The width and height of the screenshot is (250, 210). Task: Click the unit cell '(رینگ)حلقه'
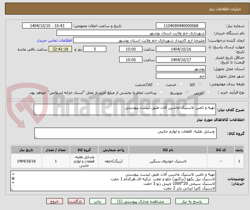[x=114, y=161]
